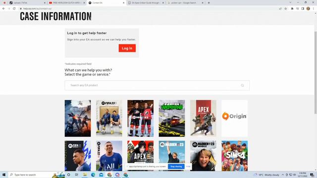Open the notification center icon

point(312,175)
